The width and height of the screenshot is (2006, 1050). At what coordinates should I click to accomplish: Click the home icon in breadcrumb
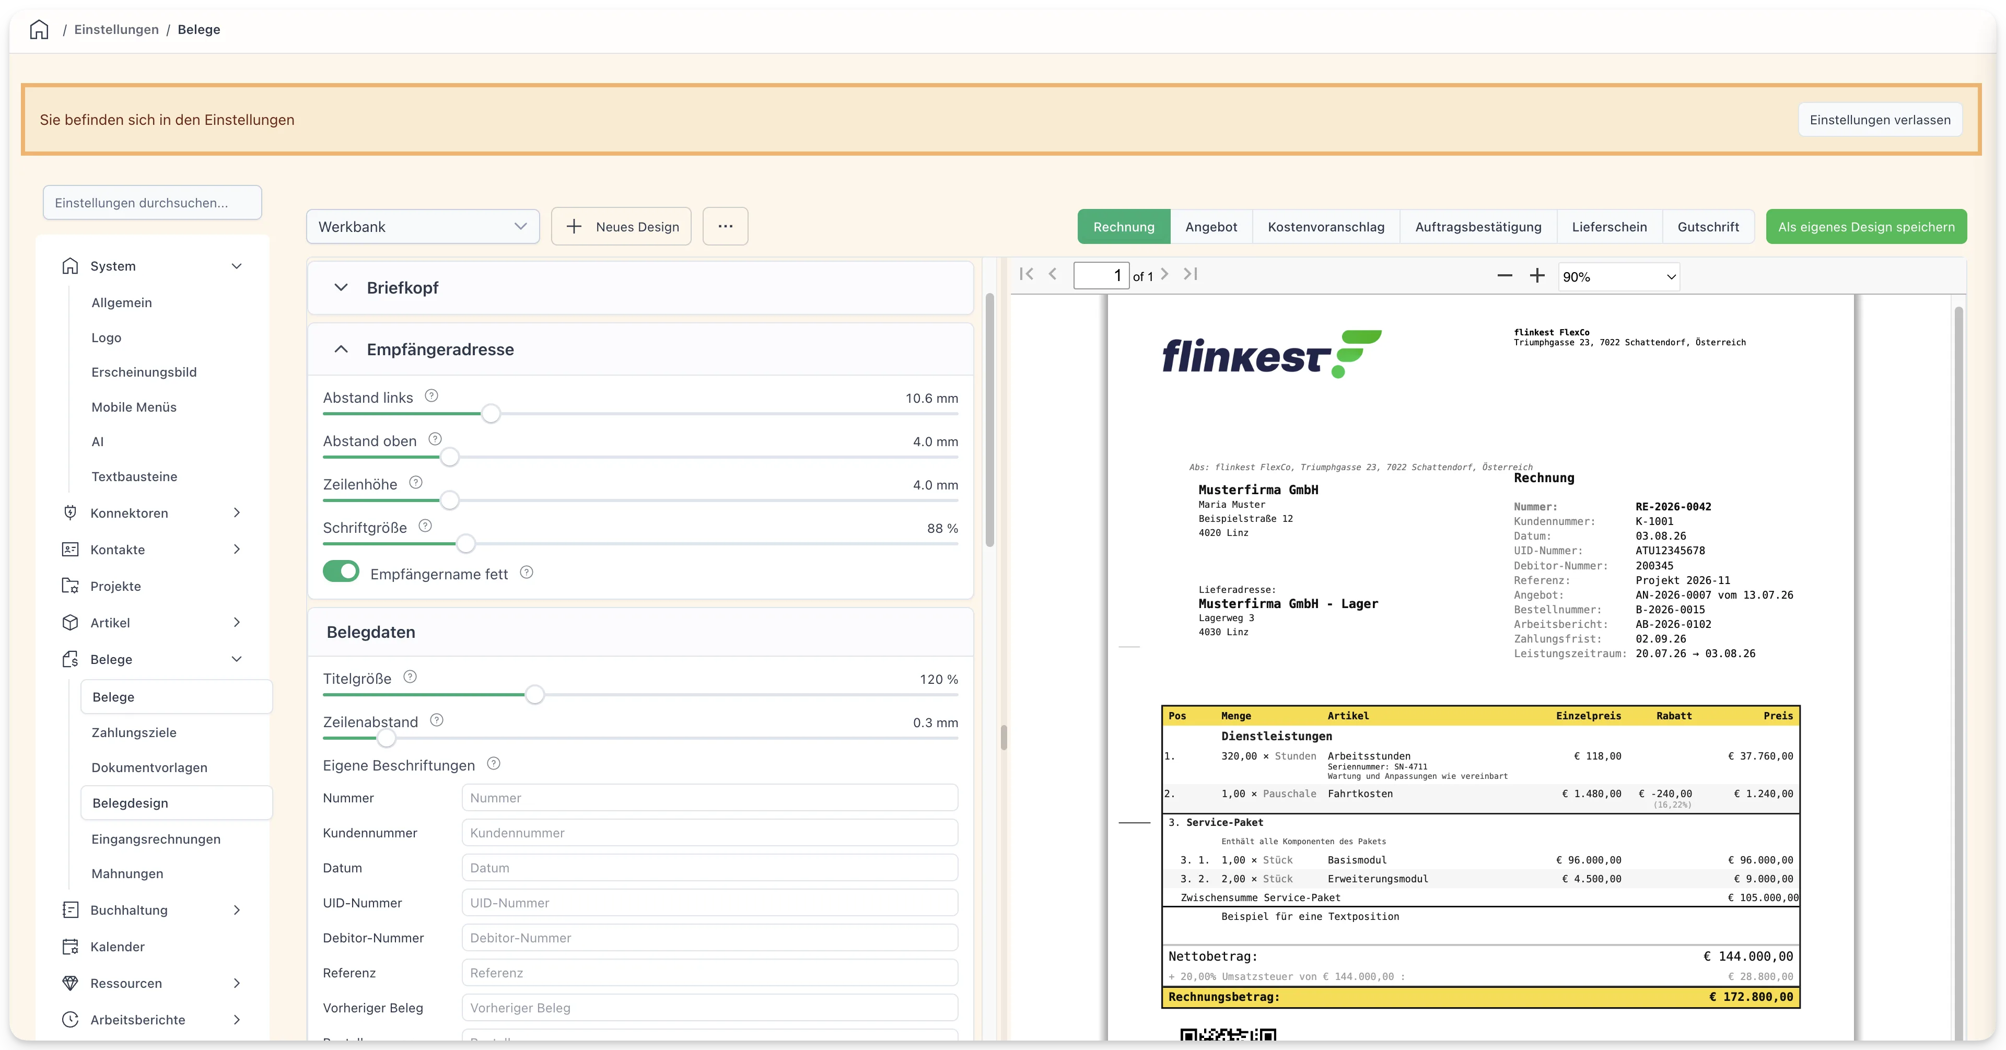point(39,30)
